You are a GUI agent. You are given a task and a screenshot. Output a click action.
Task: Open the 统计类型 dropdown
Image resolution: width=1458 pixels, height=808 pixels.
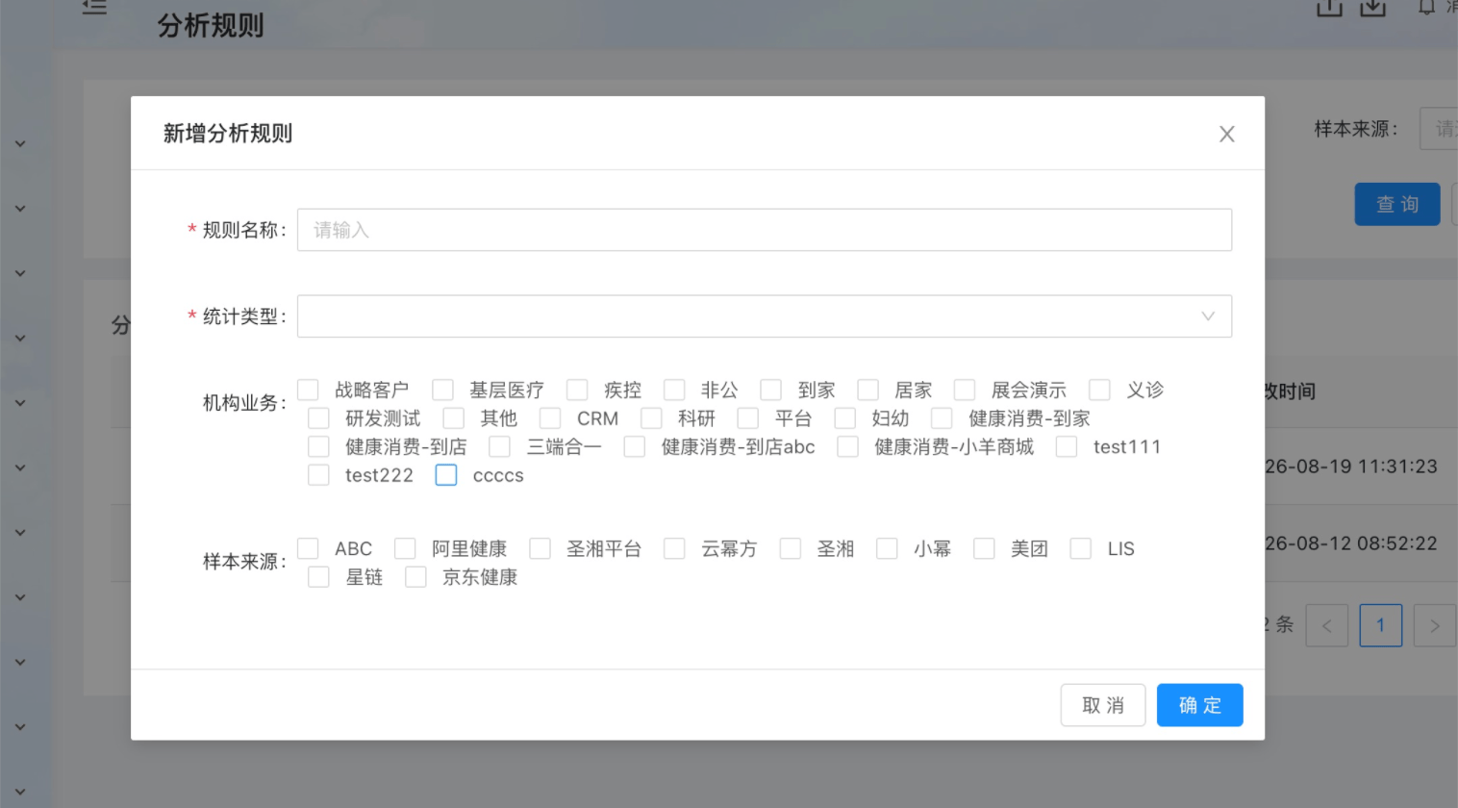pos(765,316)
